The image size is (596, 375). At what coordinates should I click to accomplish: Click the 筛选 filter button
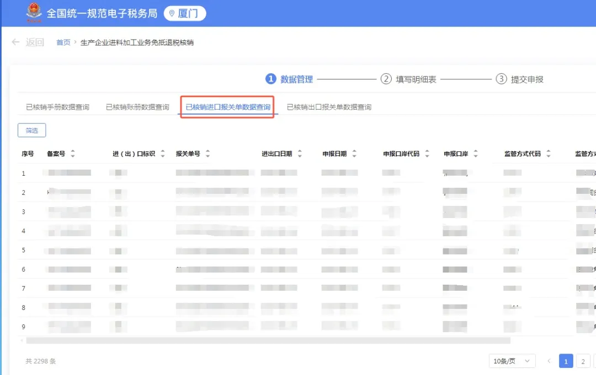(x=31, y=131)
